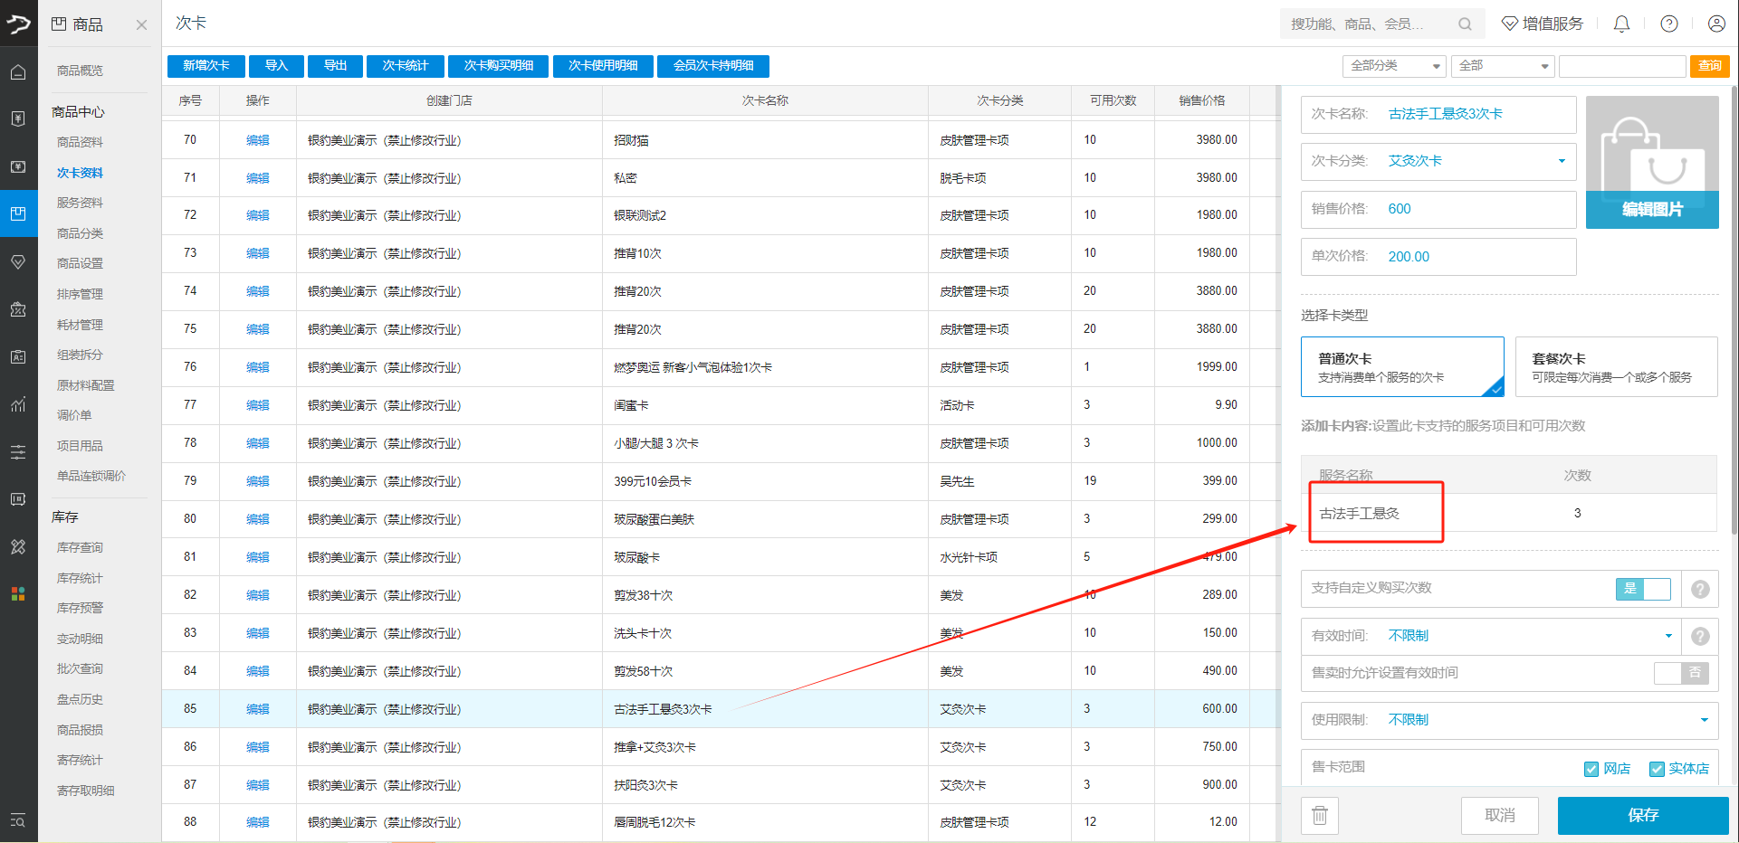The height and width of the screenshot is (843, 1739).
Task: Expand the 使用限制 dropdown
Action: 1704,720
